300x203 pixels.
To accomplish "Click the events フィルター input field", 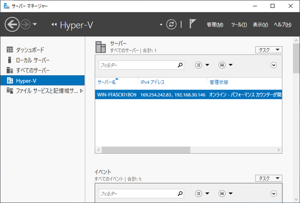I will (x=138, y=194).
